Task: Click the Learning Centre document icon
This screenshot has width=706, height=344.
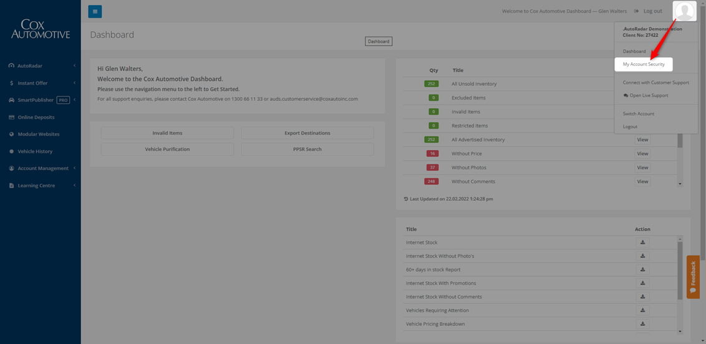Action: 11,185
